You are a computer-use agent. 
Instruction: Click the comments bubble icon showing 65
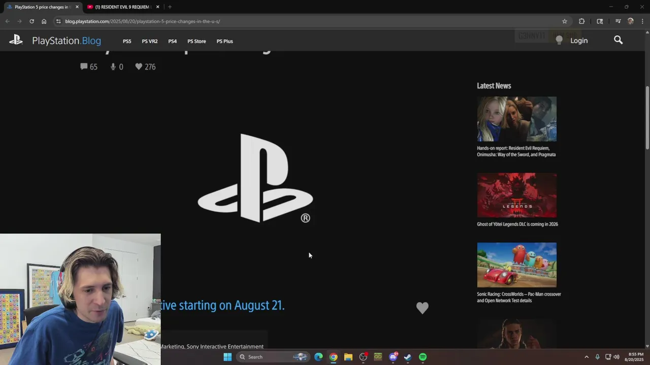coord(84,66)
